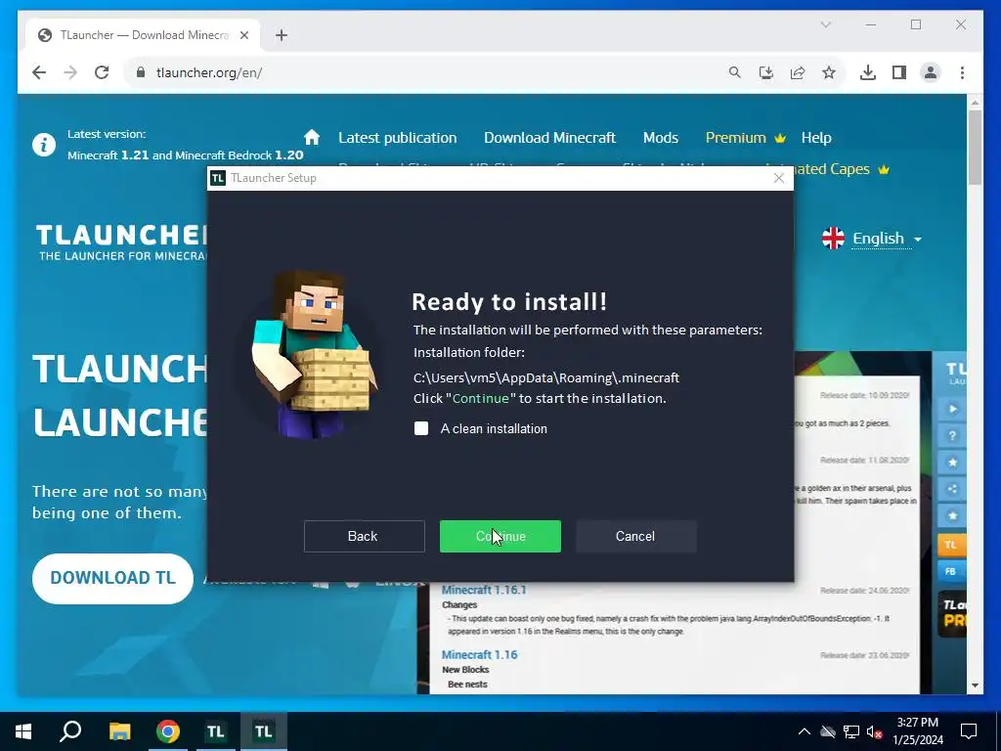
Task: Open Latest publication menu item
Action: pos(397,138)
